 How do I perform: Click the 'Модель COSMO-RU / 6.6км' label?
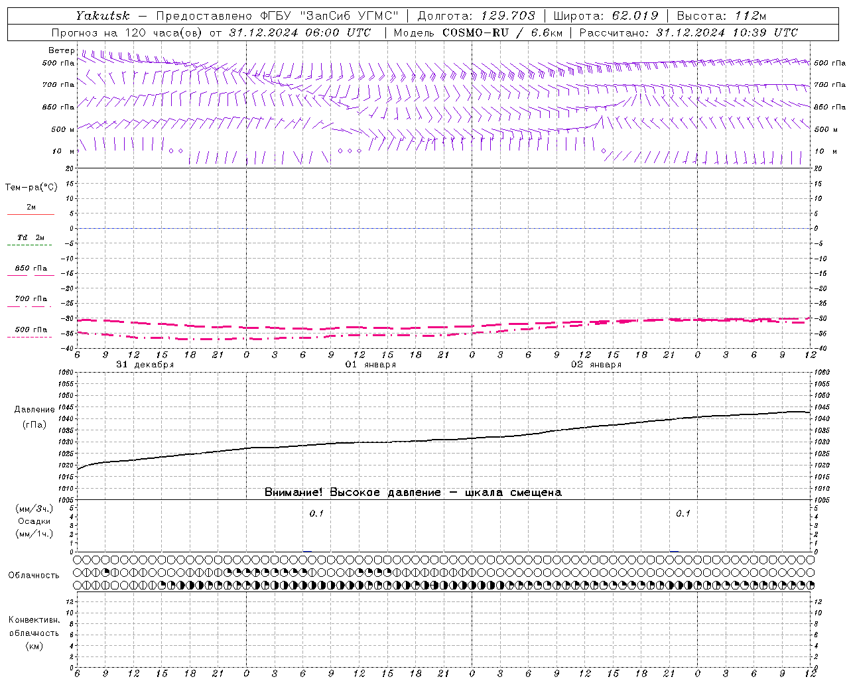coord(478,32)
